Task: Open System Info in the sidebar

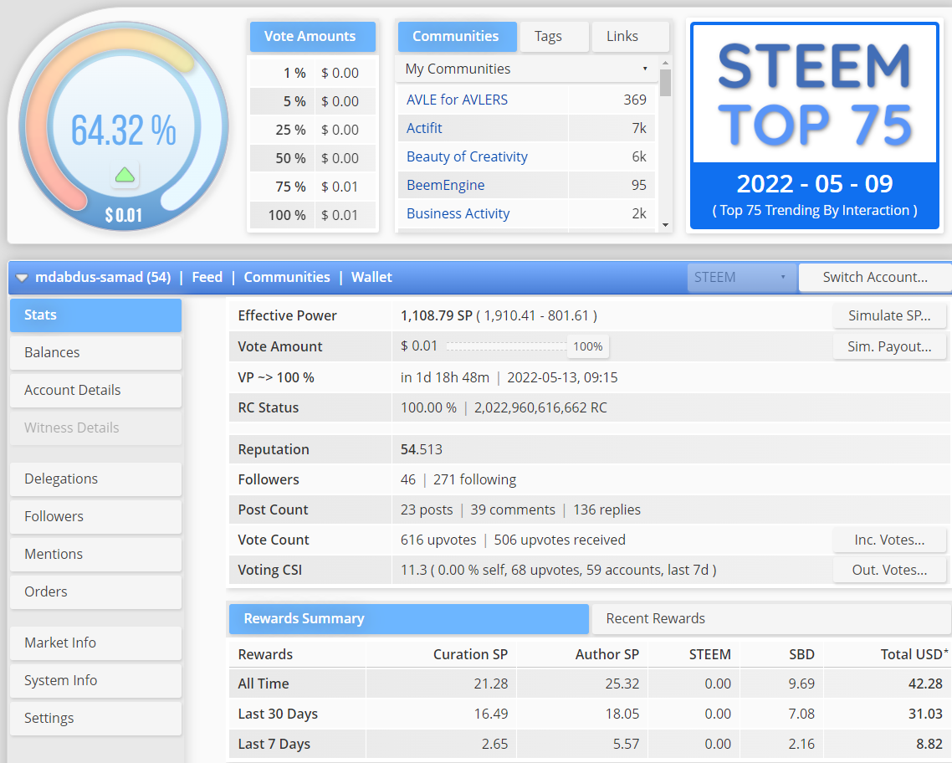Action: pos(96,680)
